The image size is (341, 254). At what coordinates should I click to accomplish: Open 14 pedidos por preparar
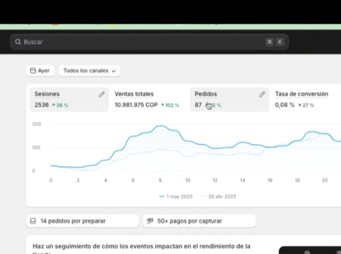pos(82,221)
